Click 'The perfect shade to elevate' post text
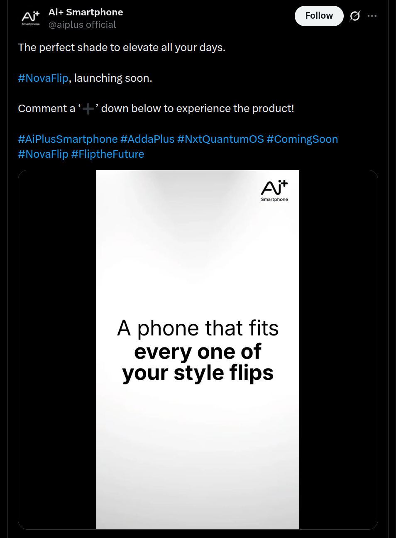This screenshot has height=538, width=396. (122, 48)
